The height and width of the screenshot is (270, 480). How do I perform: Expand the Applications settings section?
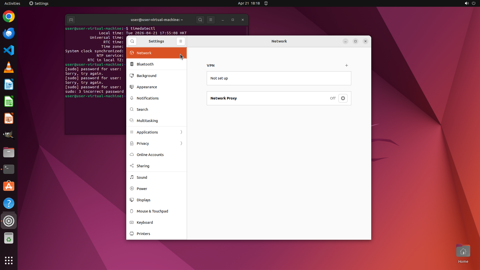(x=156, y=132)
